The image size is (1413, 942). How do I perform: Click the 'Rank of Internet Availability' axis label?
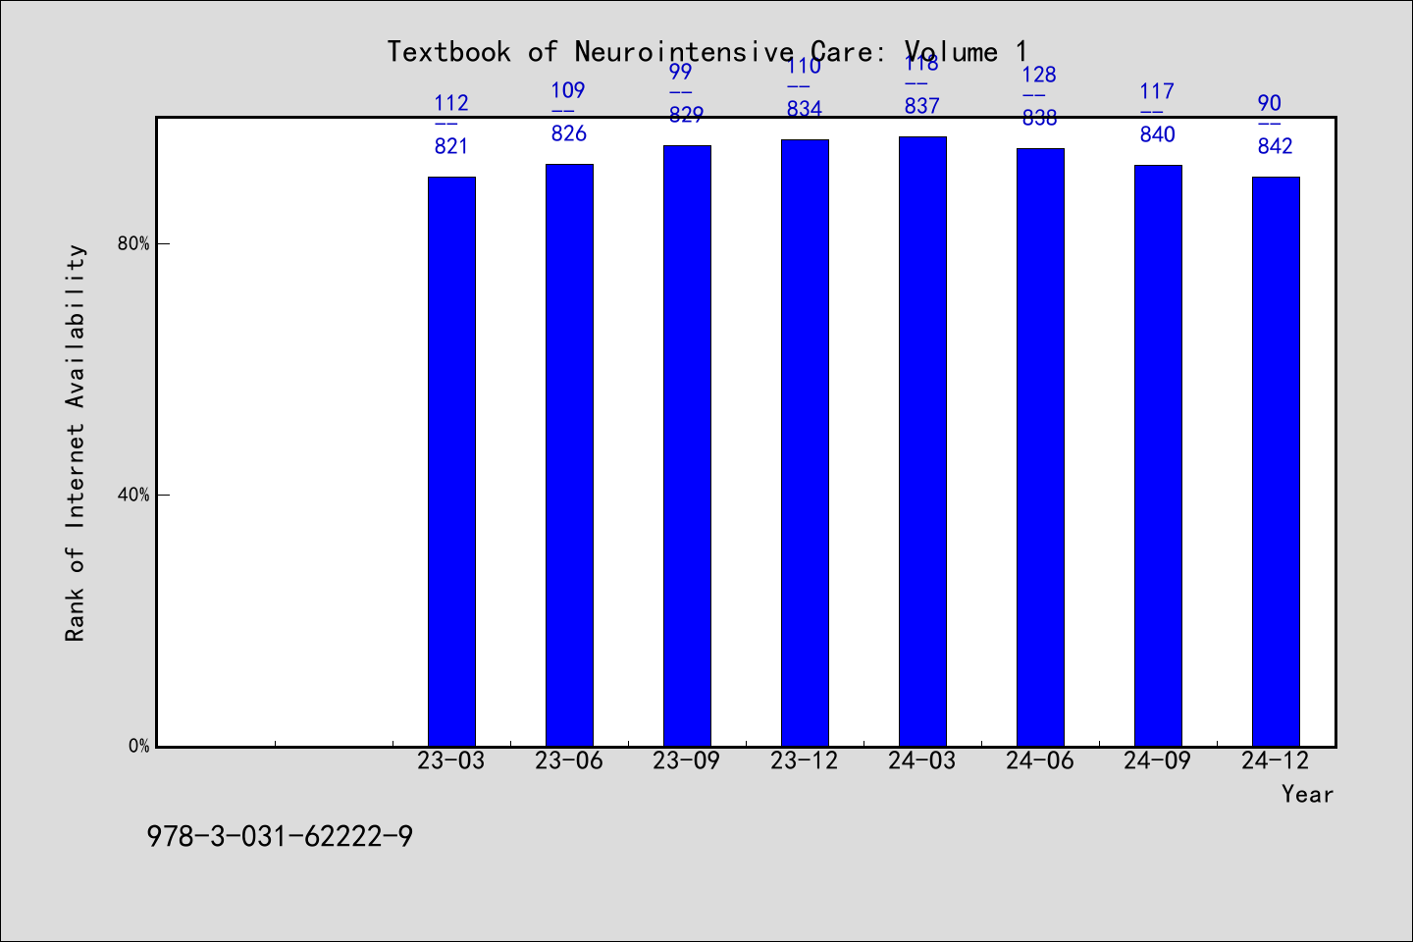click(76, 443)
